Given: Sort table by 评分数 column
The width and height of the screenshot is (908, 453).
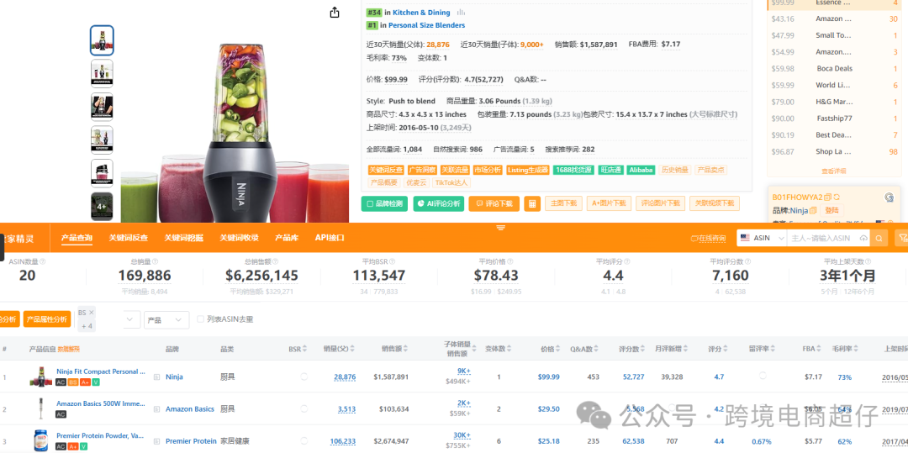Looking at the screenshot, I should coord(643,349).
